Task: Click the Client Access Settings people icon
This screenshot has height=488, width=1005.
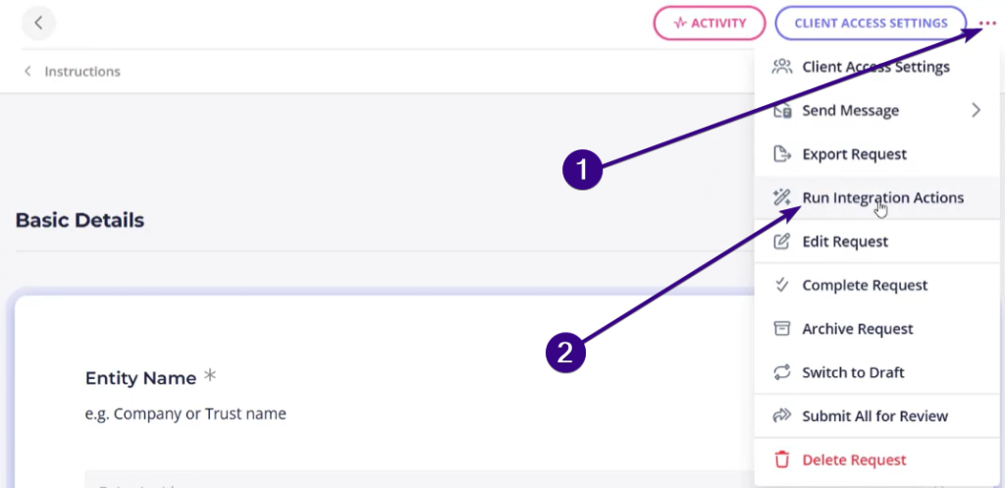Action: (x=782, y=67)
